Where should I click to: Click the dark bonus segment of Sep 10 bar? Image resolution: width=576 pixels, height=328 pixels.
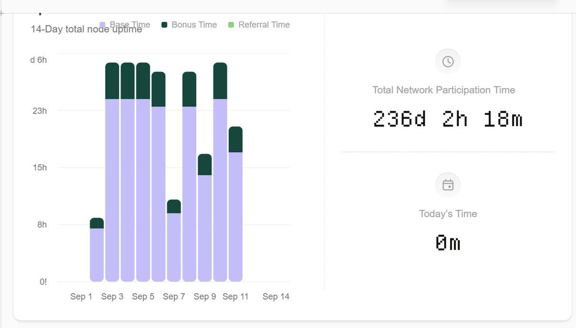pos(220,81)
